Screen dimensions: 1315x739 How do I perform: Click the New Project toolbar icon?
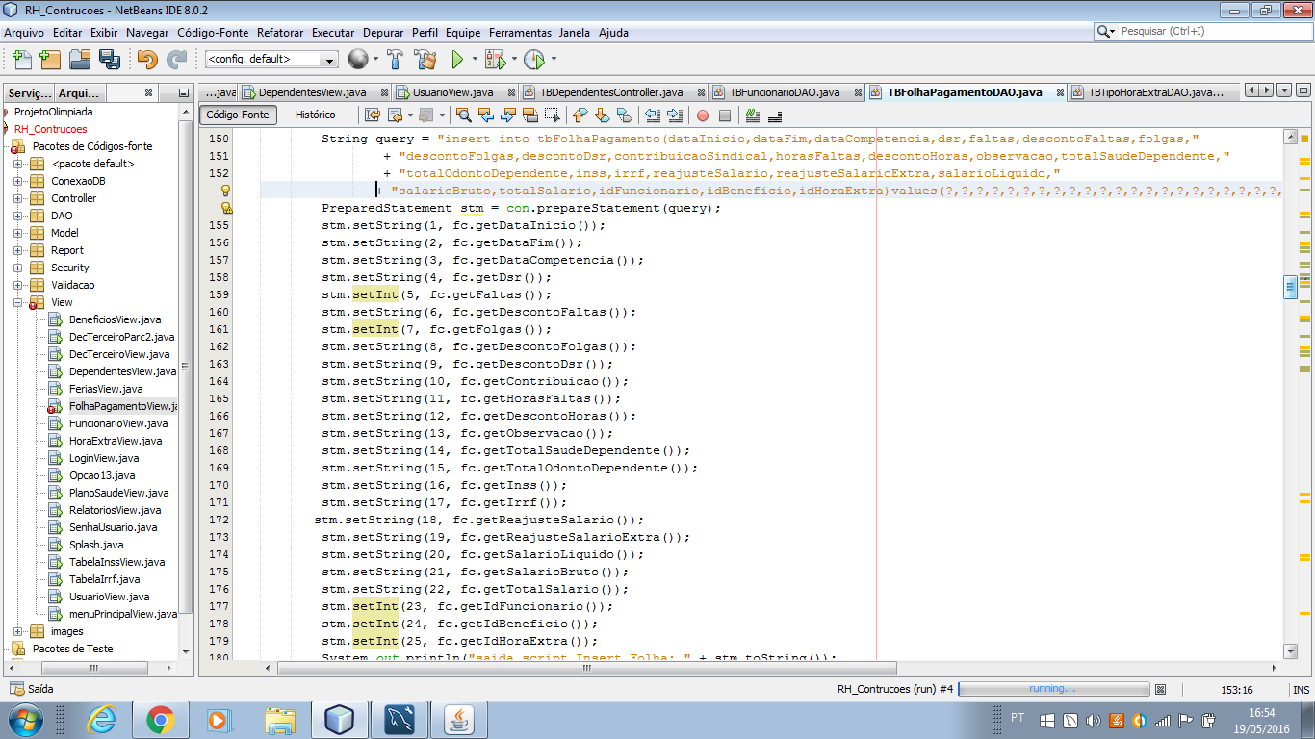coord(49,60)
